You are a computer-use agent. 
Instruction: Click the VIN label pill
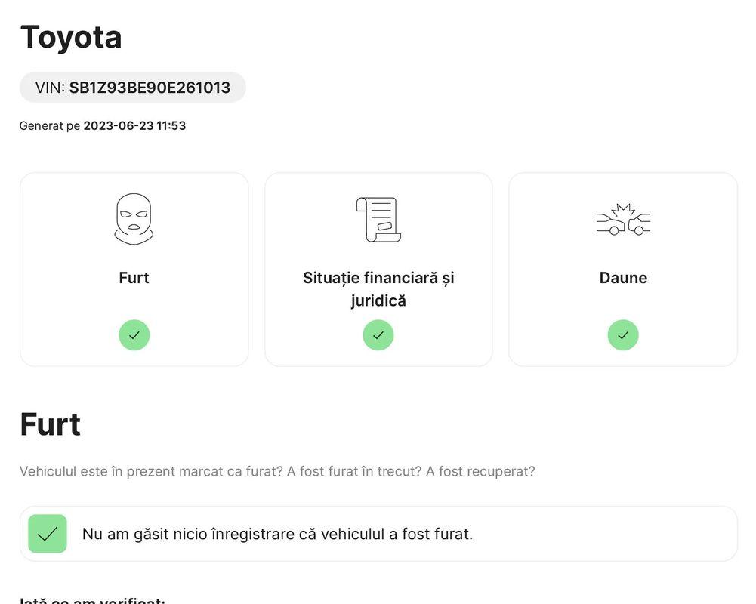(133, 88)
